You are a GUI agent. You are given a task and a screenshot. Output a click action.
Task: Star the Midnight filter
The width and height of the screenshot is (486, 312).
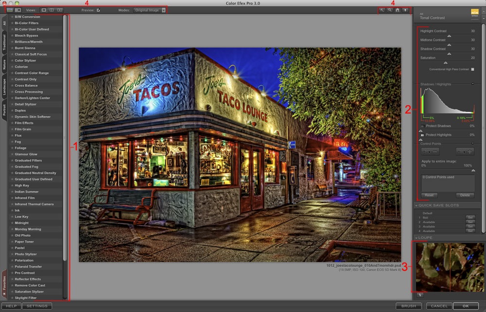12,223
